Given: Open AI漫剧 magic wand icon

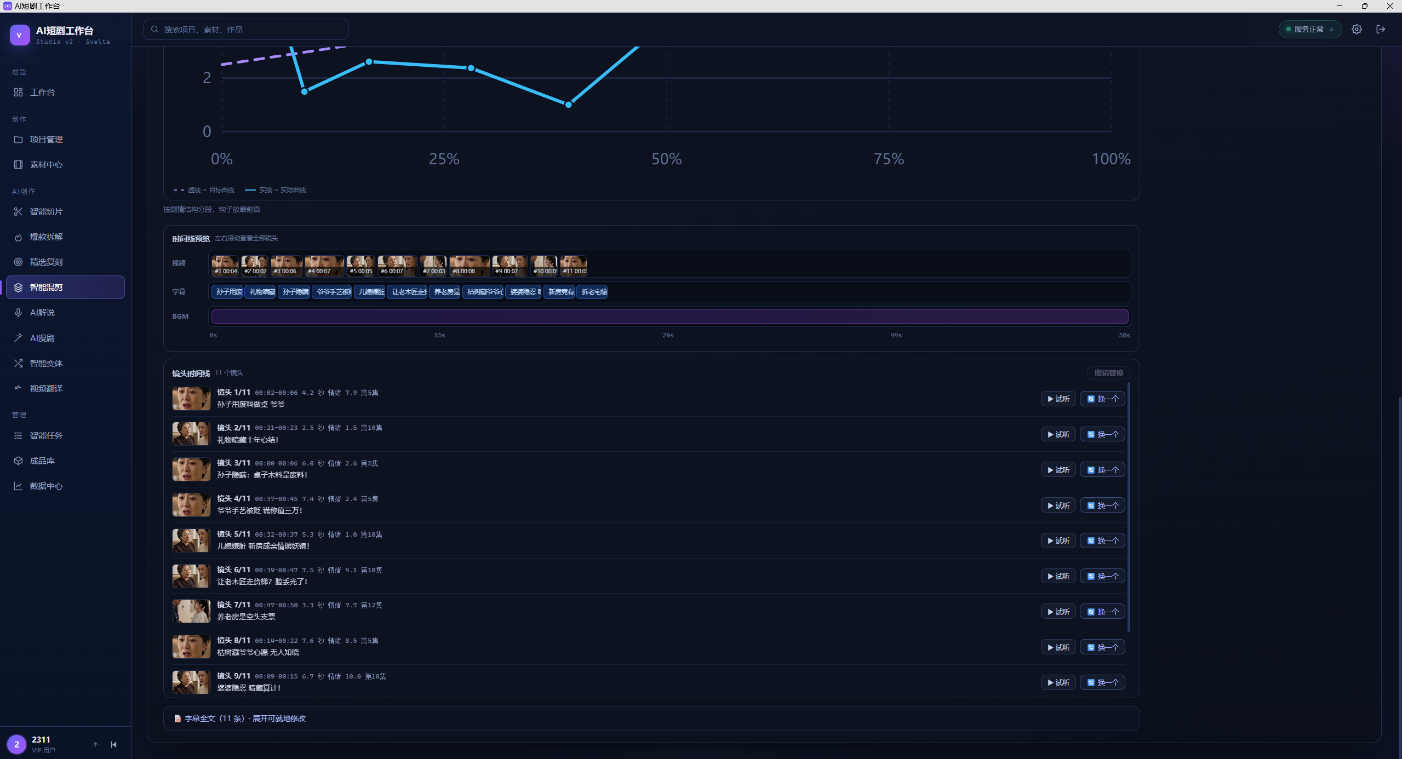Looking at the screenshot, I should pos(18,338).
